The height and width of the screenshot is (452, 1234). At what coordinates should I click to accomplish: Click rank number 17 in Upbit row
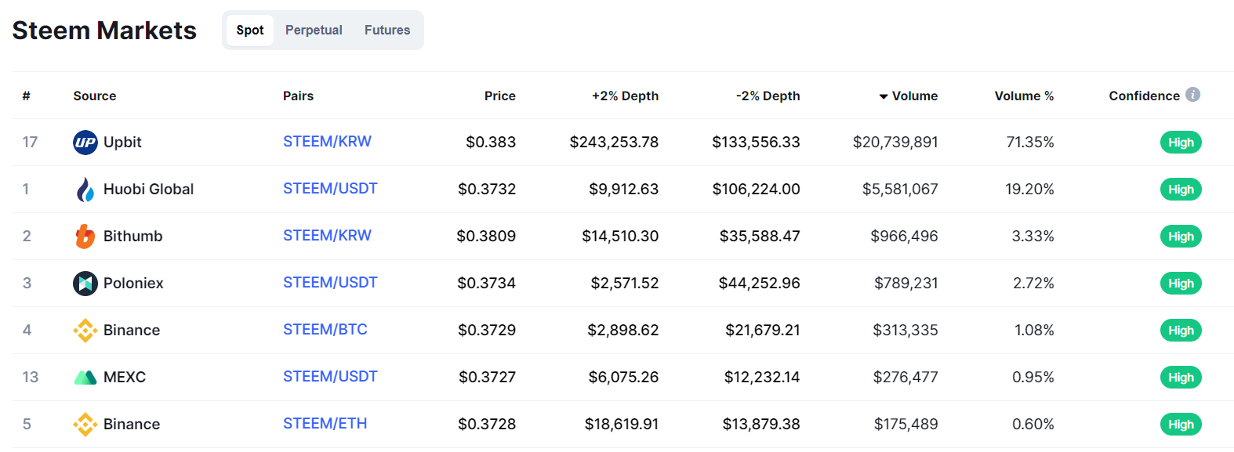click(x=30, y=143)
